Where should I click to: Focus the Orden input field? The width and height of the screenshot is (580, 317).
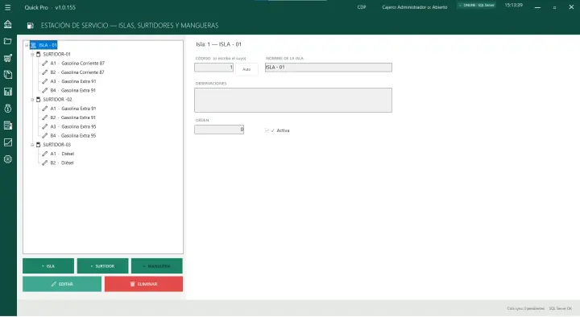click(219, 130)
